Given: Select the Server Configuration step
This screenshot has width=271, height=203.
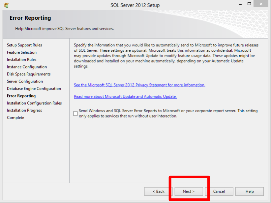Looking at the screenshot, I should [25, 81].
